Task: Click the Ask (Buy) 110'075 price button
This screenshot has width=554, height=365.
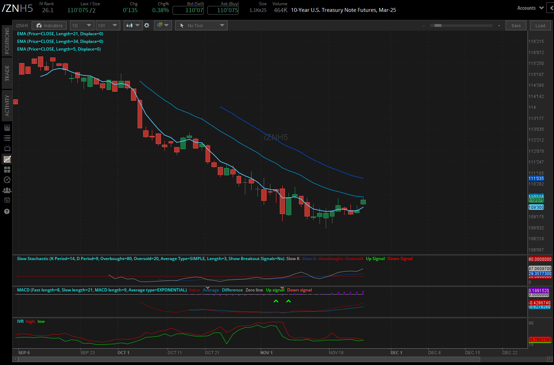Action: click(x=223, y=10)
